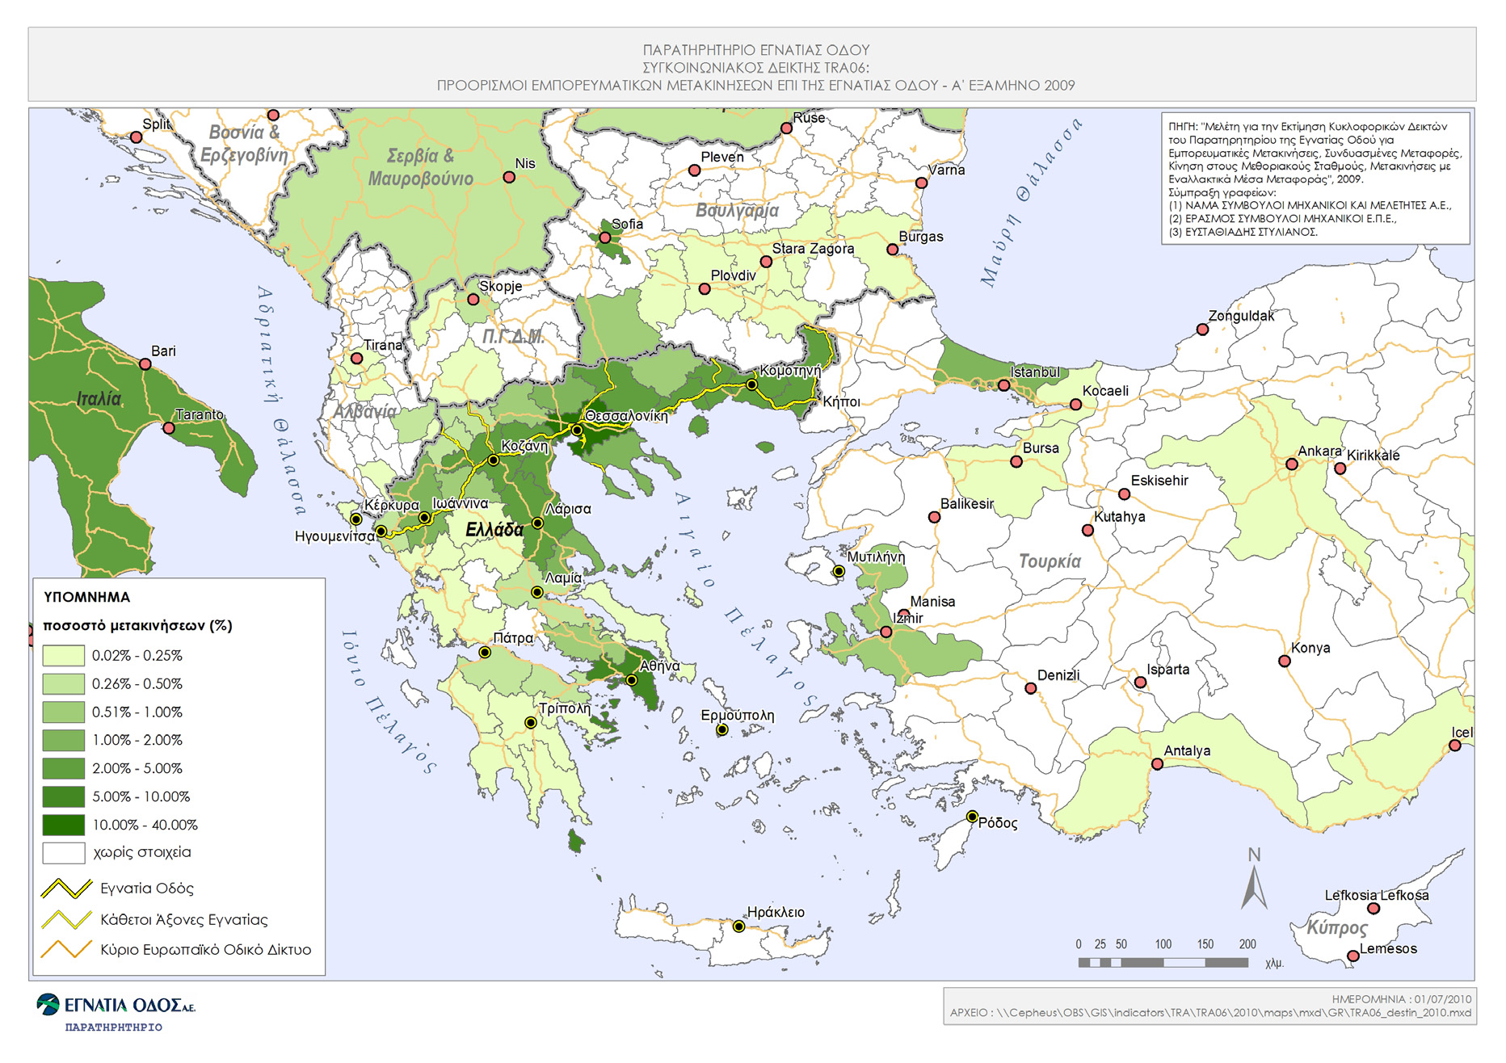The height and width of the screenshot is (1063, 1506).
Task: Click the Μυτιλήνη city marker
Action: 839,571
